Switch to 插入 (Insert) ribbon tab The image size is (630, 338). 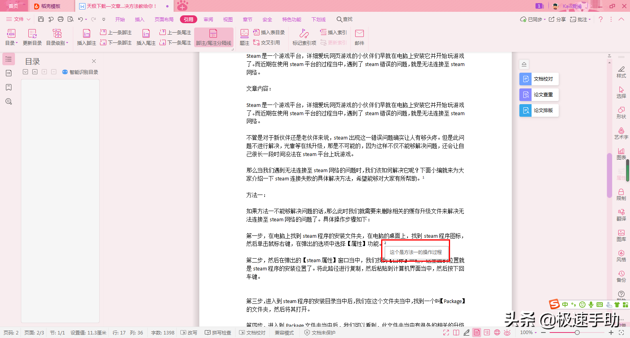(140, 20)
